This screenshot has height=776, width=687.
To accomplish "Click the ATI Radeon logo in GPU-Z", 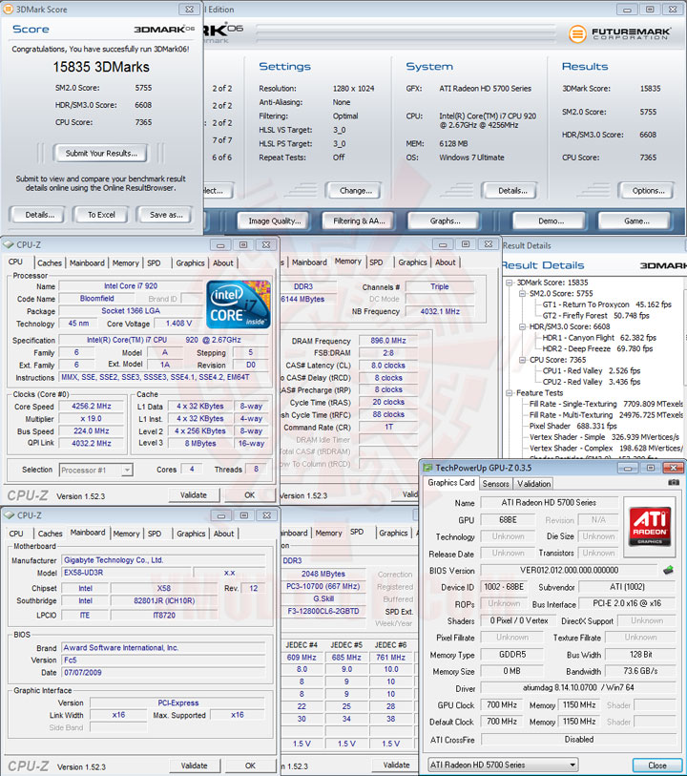I will coord(650,526).
